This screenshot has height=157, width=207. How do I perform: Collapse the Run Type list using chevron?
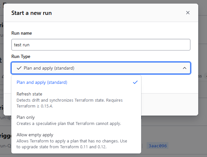184,68
